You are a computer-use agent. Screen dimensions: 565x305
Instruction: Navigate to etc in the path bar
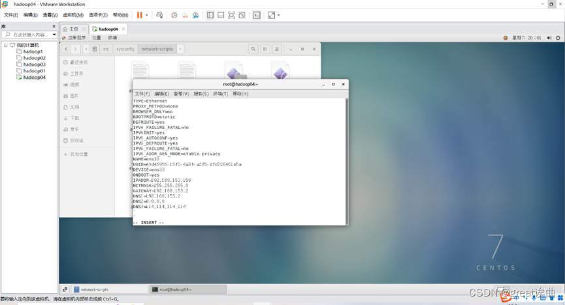[x=106, y=49]
